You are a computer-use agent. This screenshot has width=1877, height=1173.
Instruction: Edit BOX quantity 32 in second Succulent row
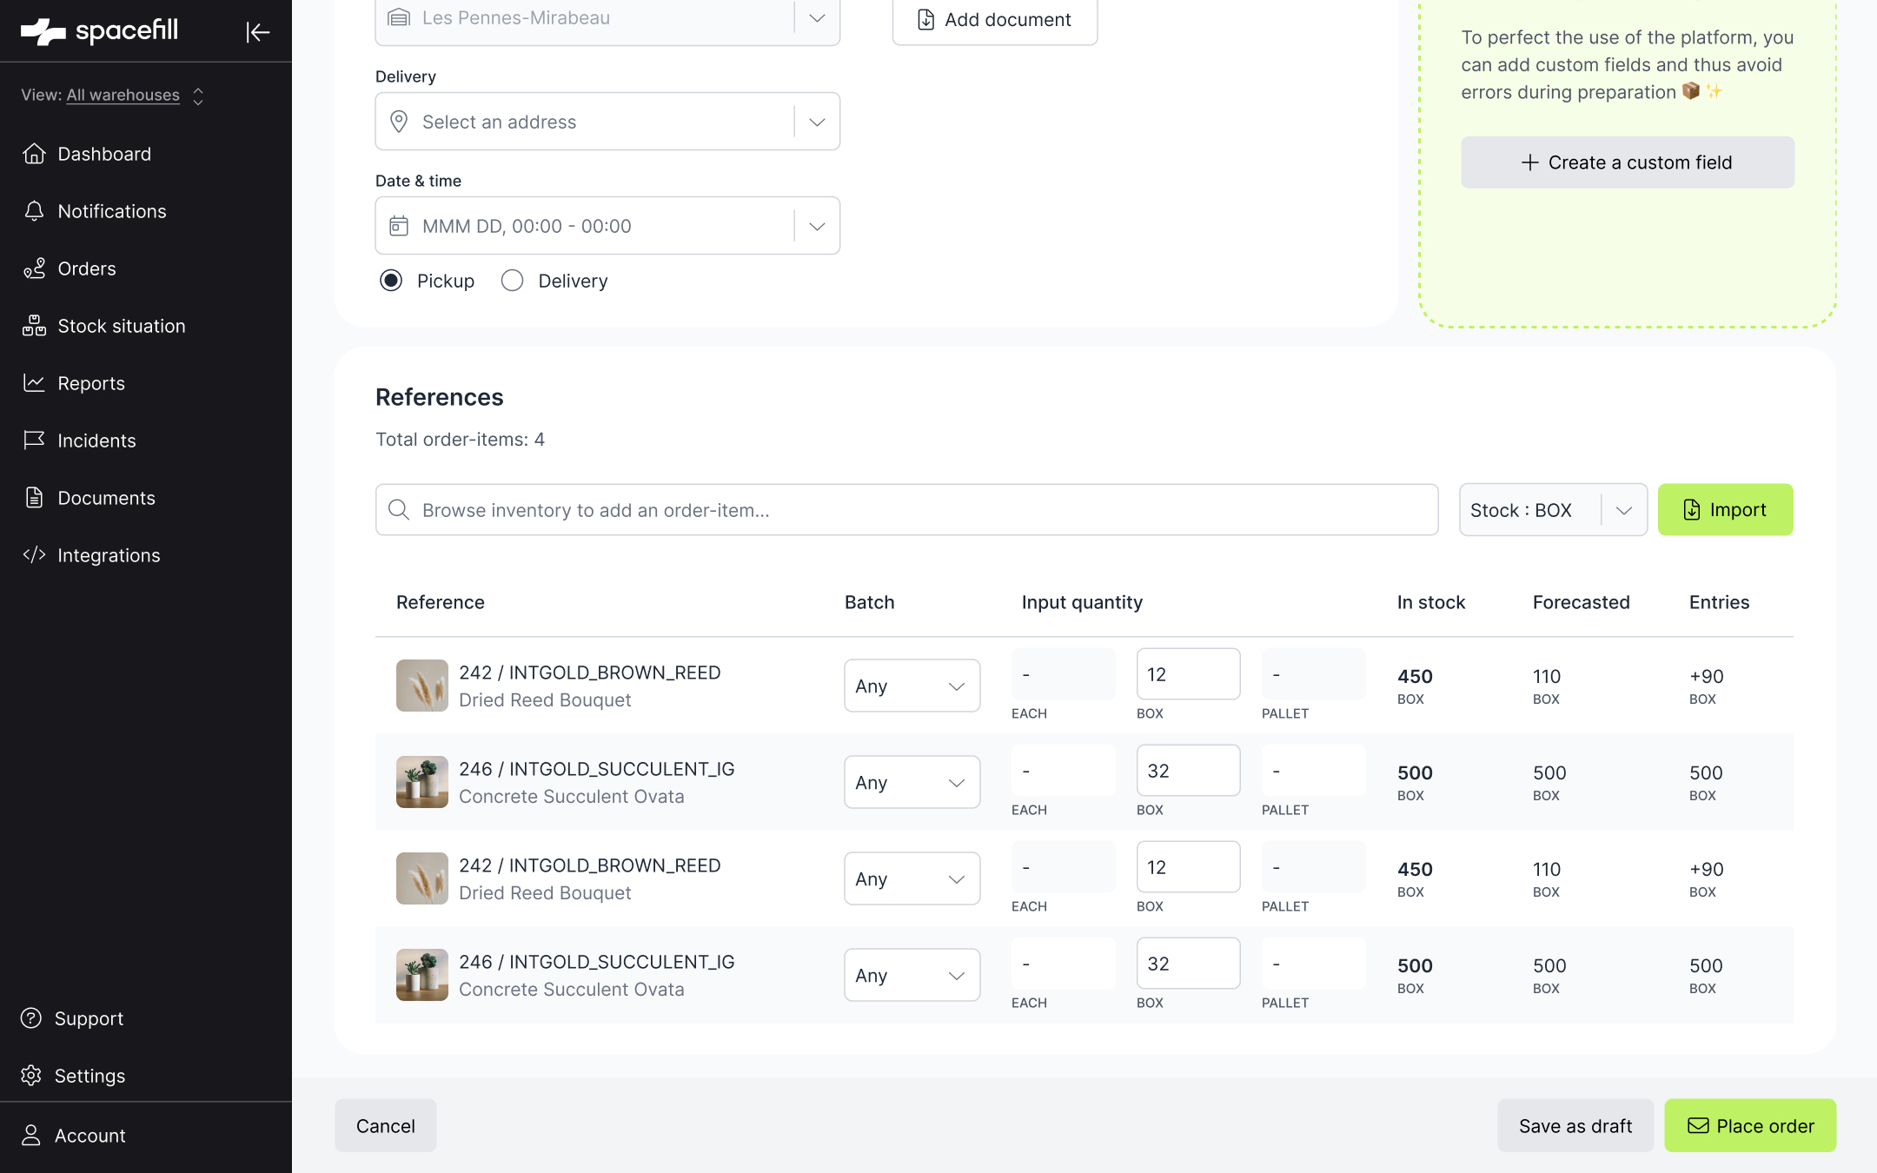1188,964
